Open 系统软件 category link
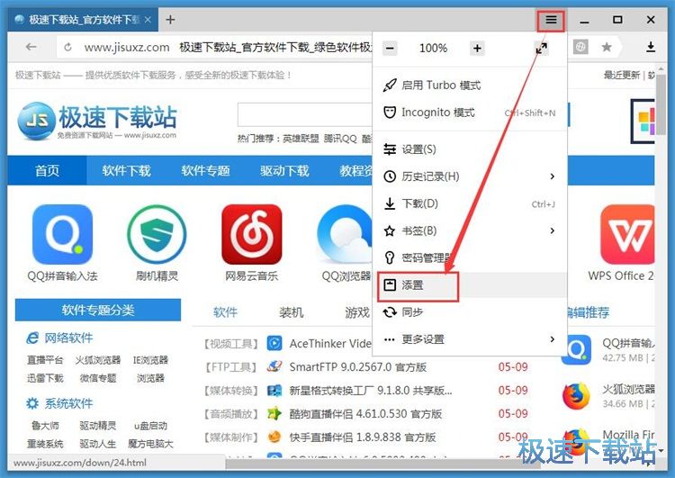This screenshot has width=675, height=478. click(68, 403)
